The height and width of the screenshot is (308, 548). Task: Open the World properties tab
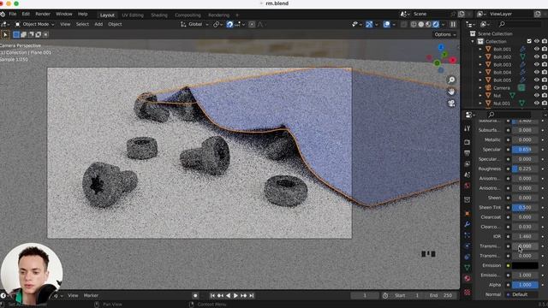point(468,186)
